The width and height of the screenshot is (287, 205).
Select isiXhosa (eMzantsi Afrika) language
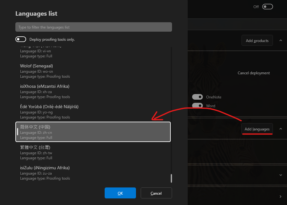pos(93,92)
